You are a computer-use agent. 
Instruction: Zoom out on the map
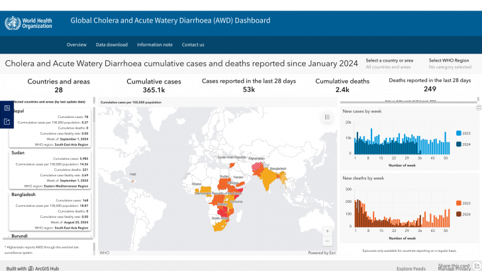coord(326,241)
